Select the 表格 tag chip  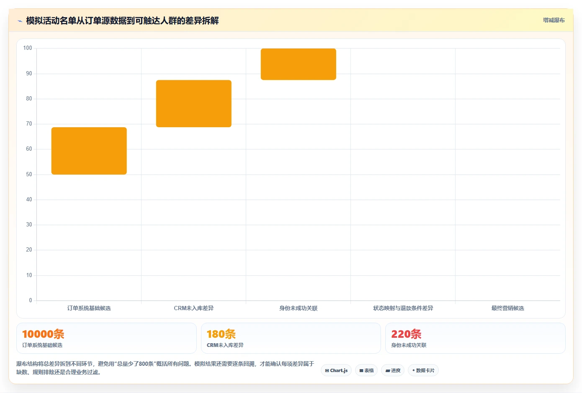[366, 370]
